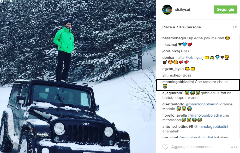Click the Aggiungi un commento field
Viewport: 240px width, 153px height.
(192, 147)
